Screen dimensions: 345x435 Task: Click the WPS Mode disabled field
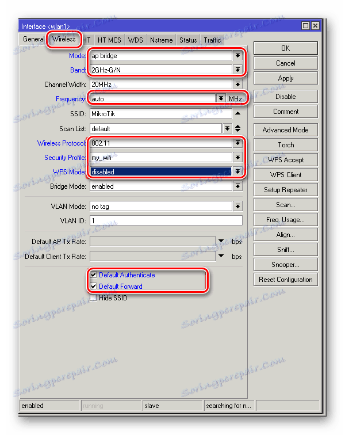coord(161,172)
